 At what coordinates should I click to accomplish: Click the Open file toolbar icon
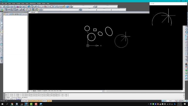pyautogui.click(x=5, y=6)
